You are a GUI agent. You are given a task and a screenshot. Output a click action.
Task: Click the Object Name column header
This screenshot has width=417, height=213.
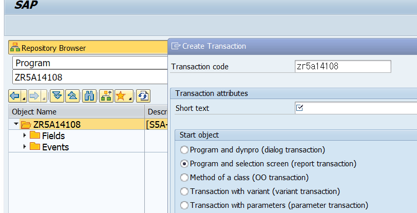pyautogui.click(x=77, y=112)
